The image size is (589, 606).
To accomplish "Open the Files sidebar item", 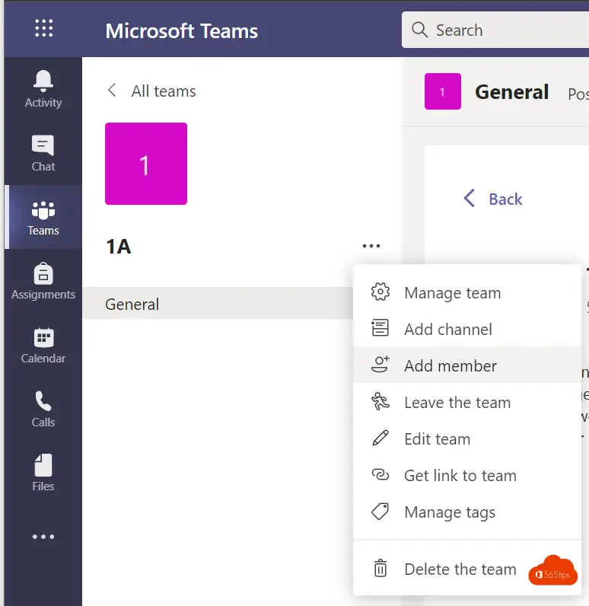I will (x=43, y=473).
